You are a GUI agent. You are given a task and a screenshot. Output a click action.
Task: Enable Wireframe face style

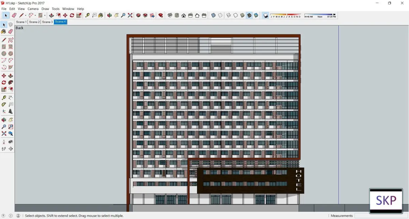coord(229,15)
